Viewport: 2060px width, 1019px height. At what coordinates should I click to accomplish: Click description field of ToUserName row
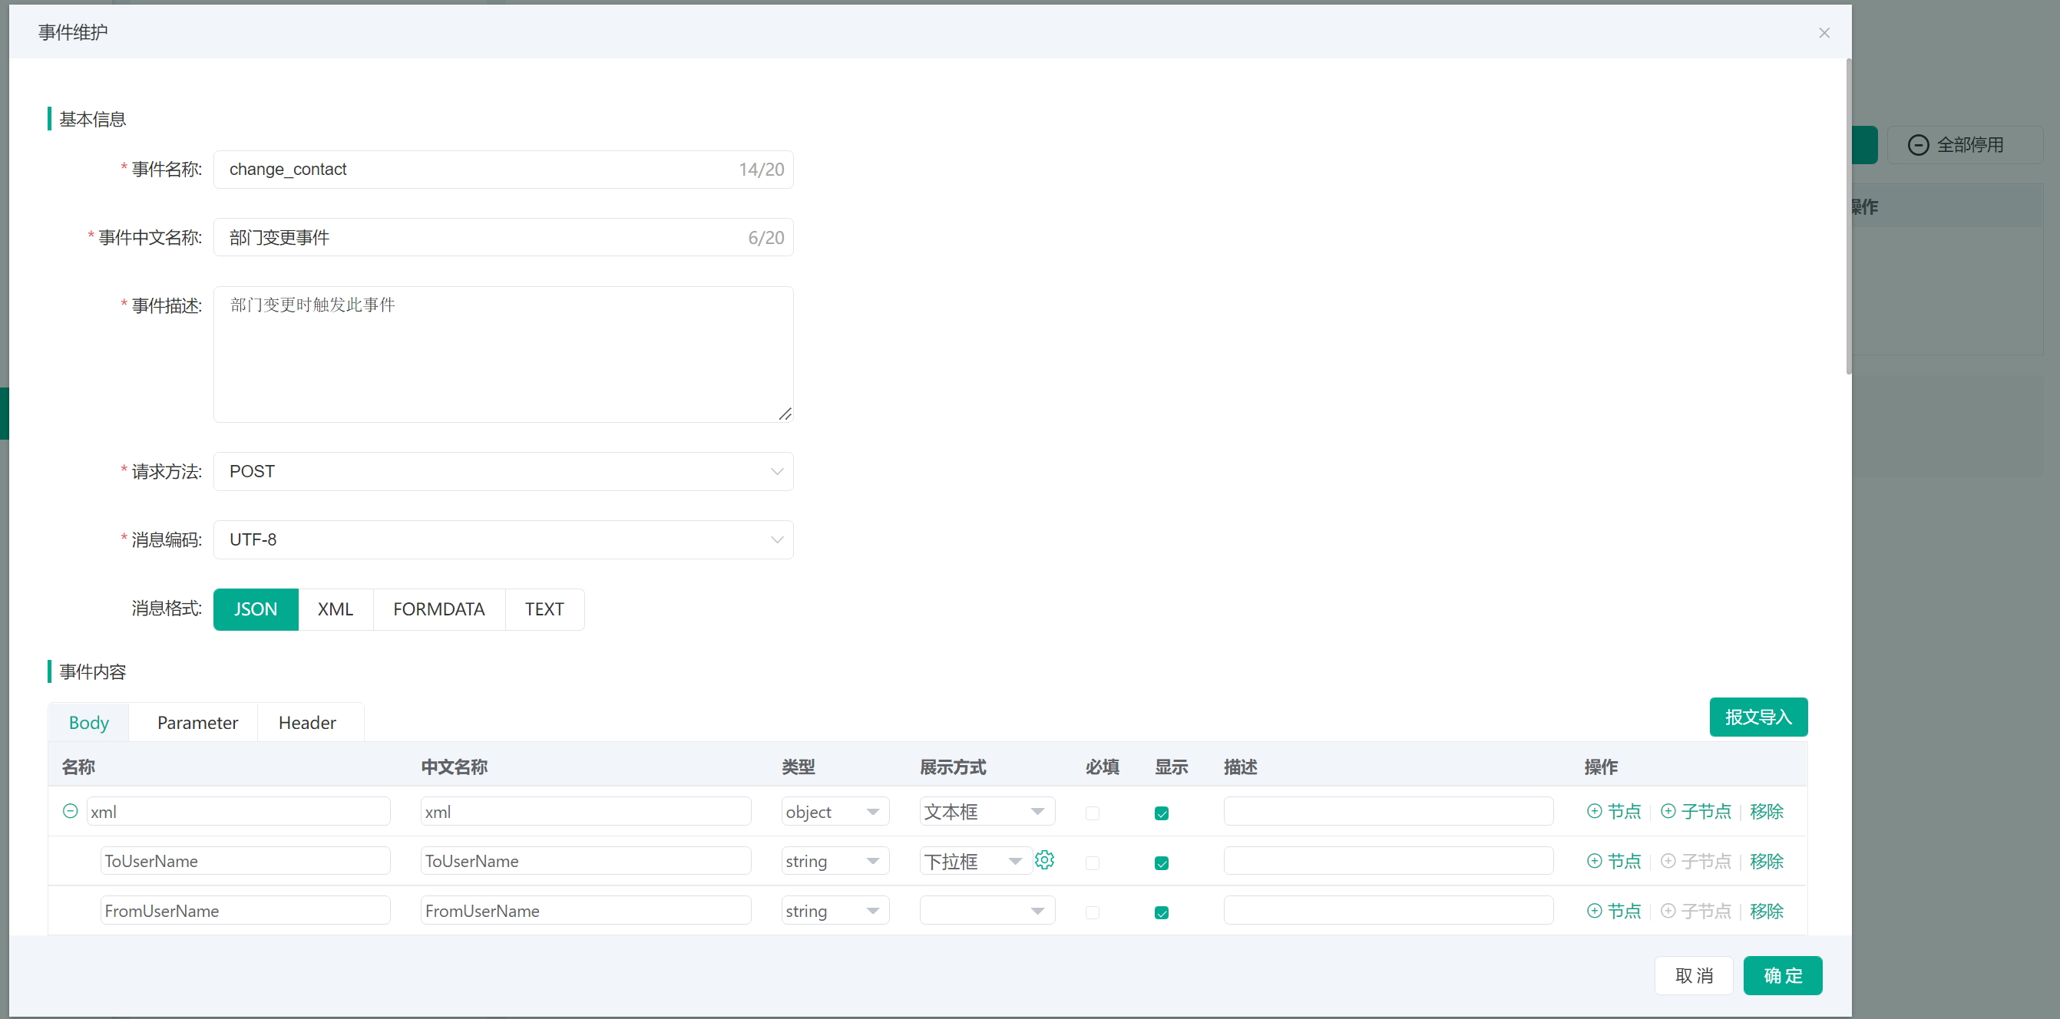coord(1388,861)
